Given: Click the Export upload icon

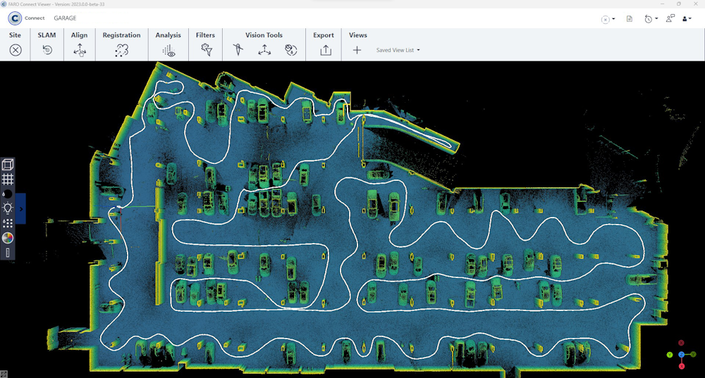Looking at the screenshot, I should coord(325,50).
